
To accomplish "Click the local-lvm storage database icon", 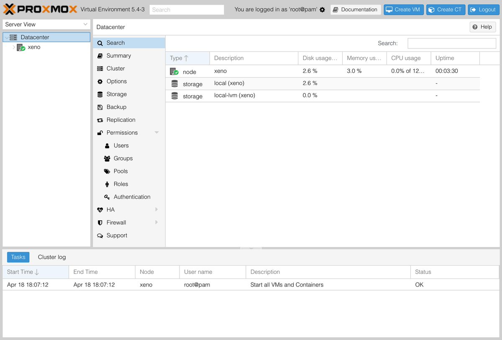I will click(x=174, y=96).
